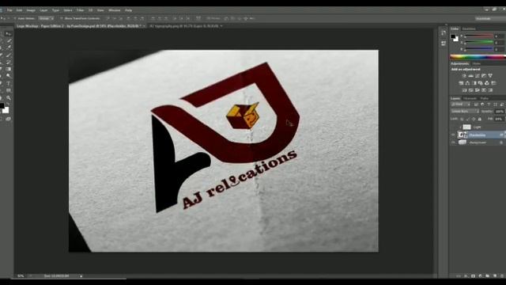This screenshot has width=506, height=285.
Task: Select the Quick Selection tool
Action: coord(9,40)
